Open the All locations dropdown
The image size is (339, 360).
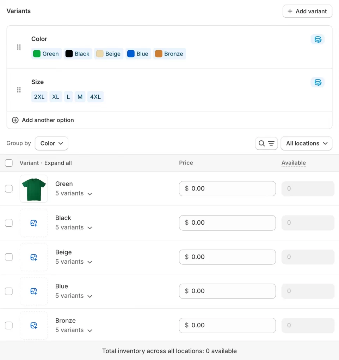click(306, 143)
